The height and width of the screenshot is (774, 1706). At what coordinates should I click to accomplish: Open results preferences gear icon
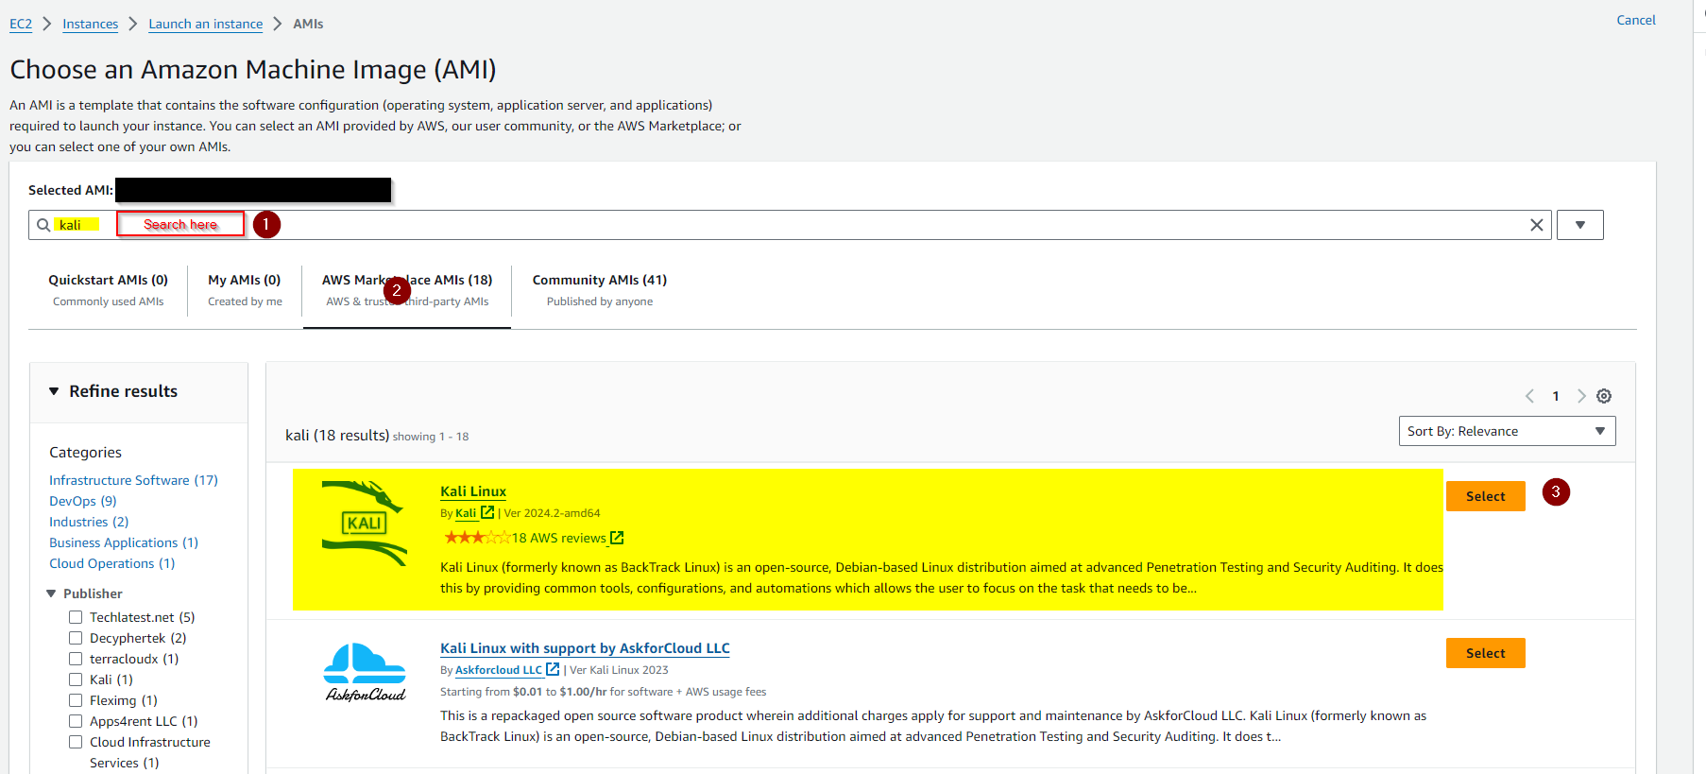1604,396
